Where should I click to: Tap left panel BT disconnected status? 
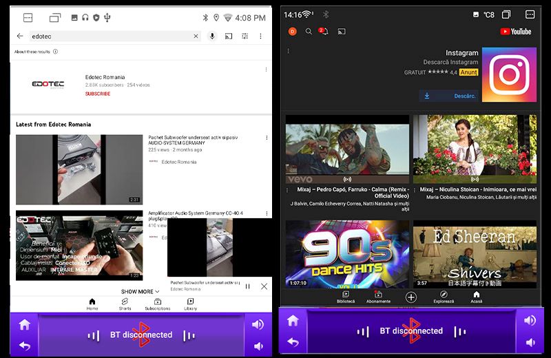[141, 335]
